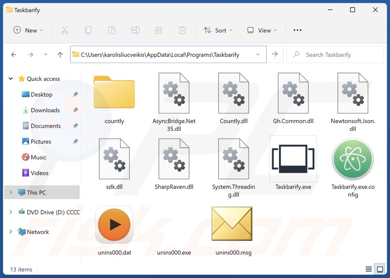390x278 pixels.
Task: Select the Countly.dll file icon
Action: tap(234, 93)
